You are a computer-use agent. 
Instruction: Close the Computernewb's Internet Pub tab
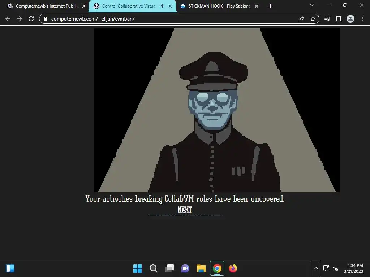(84, 6)
